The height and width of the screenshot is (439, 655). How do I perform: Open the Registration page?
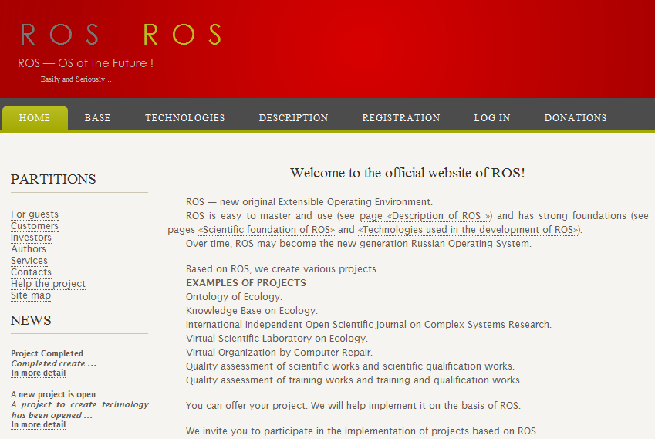click(x=401, y=118)
